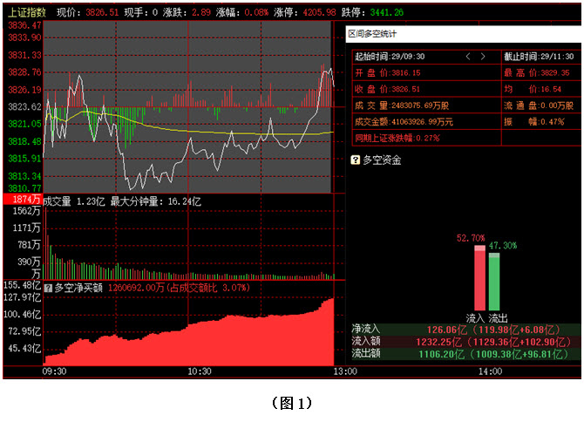584x422 pixels.
Task: Click the 流出额 outflow amount row
Action: tap(465, 353)
